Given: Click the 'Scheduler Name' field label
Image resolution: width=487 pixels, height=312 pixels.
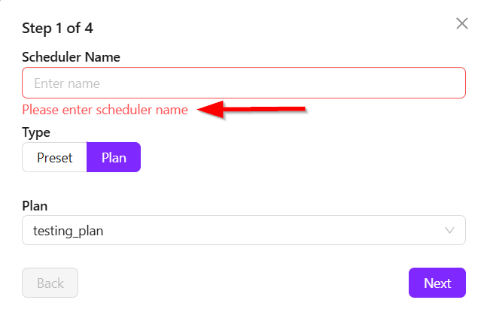Looking at the screenshot, I should click(x=72, y=56).
